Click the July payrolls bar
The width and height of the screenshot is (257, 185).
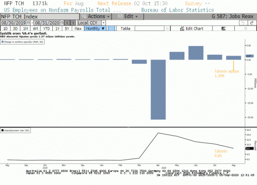[x=215, y=57]
